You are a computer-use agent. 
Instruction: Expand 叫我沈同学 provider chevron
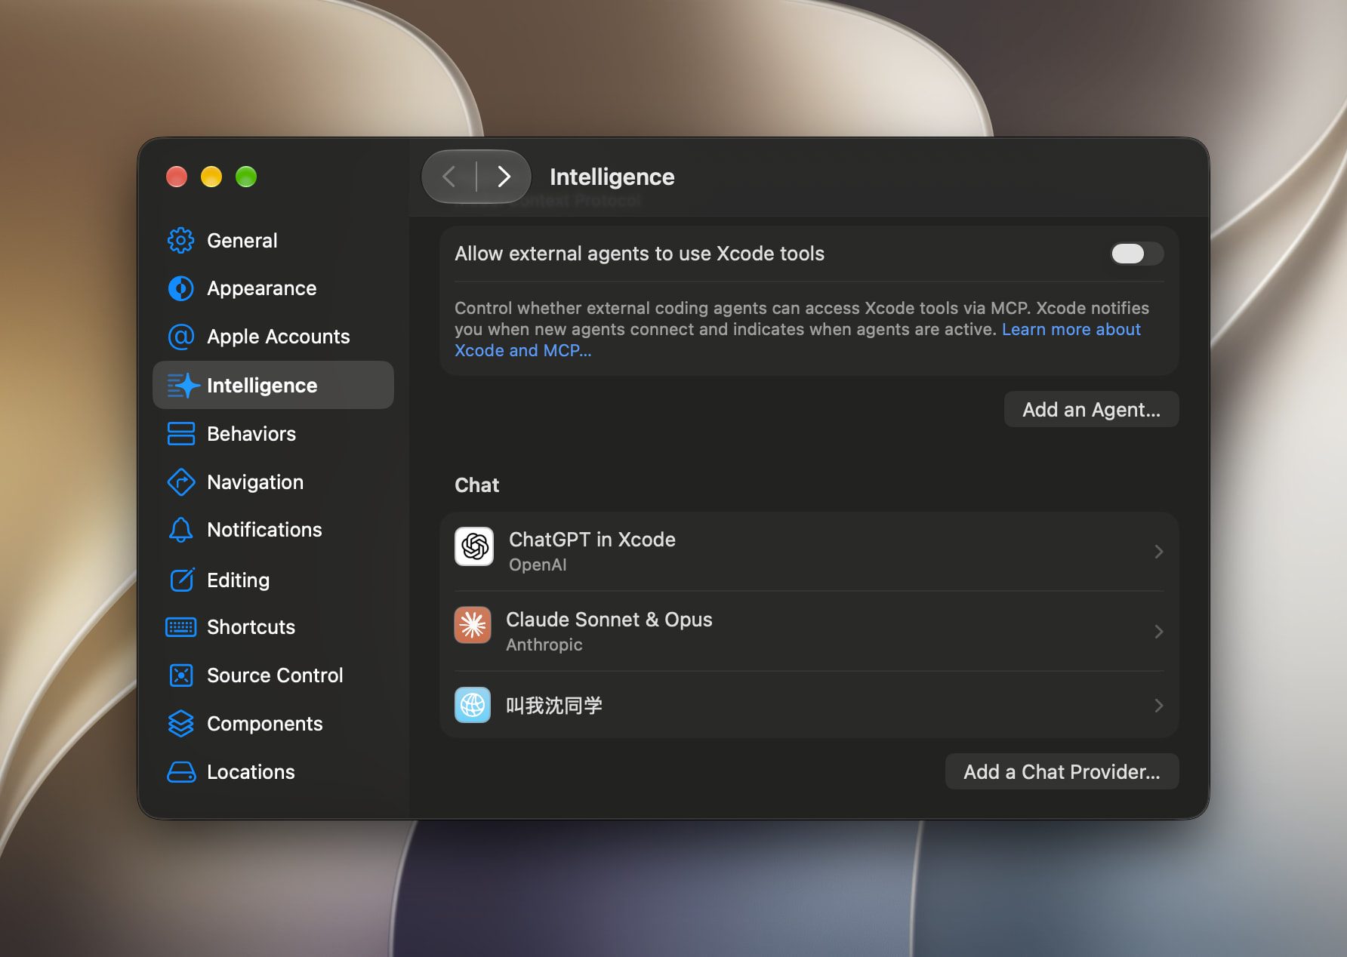tap(1158, 706)
